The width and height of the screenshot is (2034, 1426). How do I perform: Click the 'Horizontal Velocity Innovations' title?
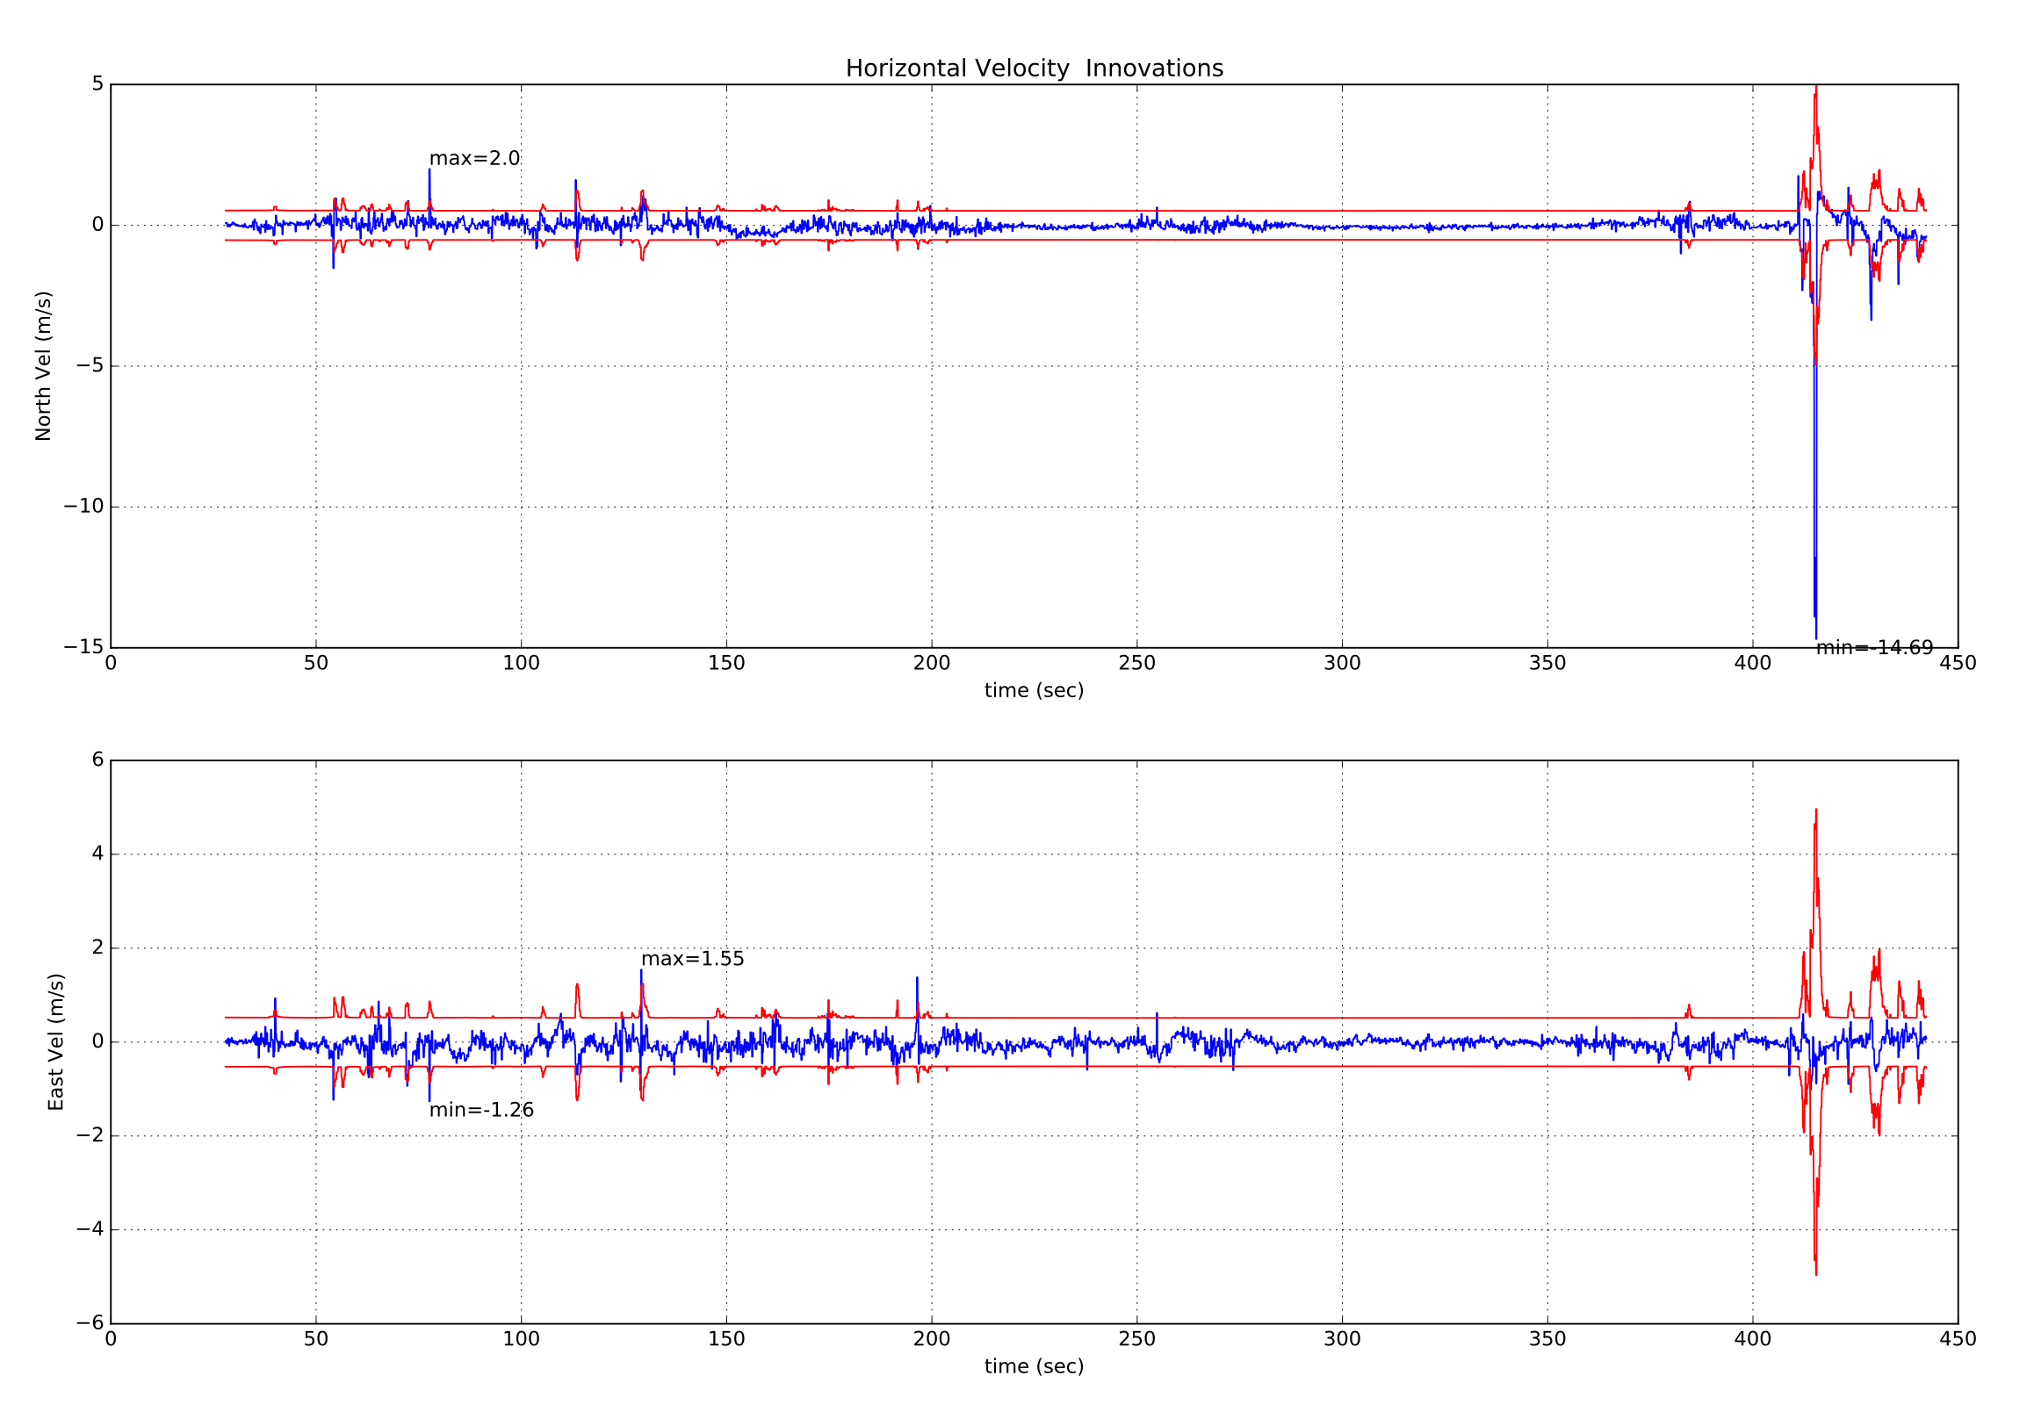coord(1034,66)
